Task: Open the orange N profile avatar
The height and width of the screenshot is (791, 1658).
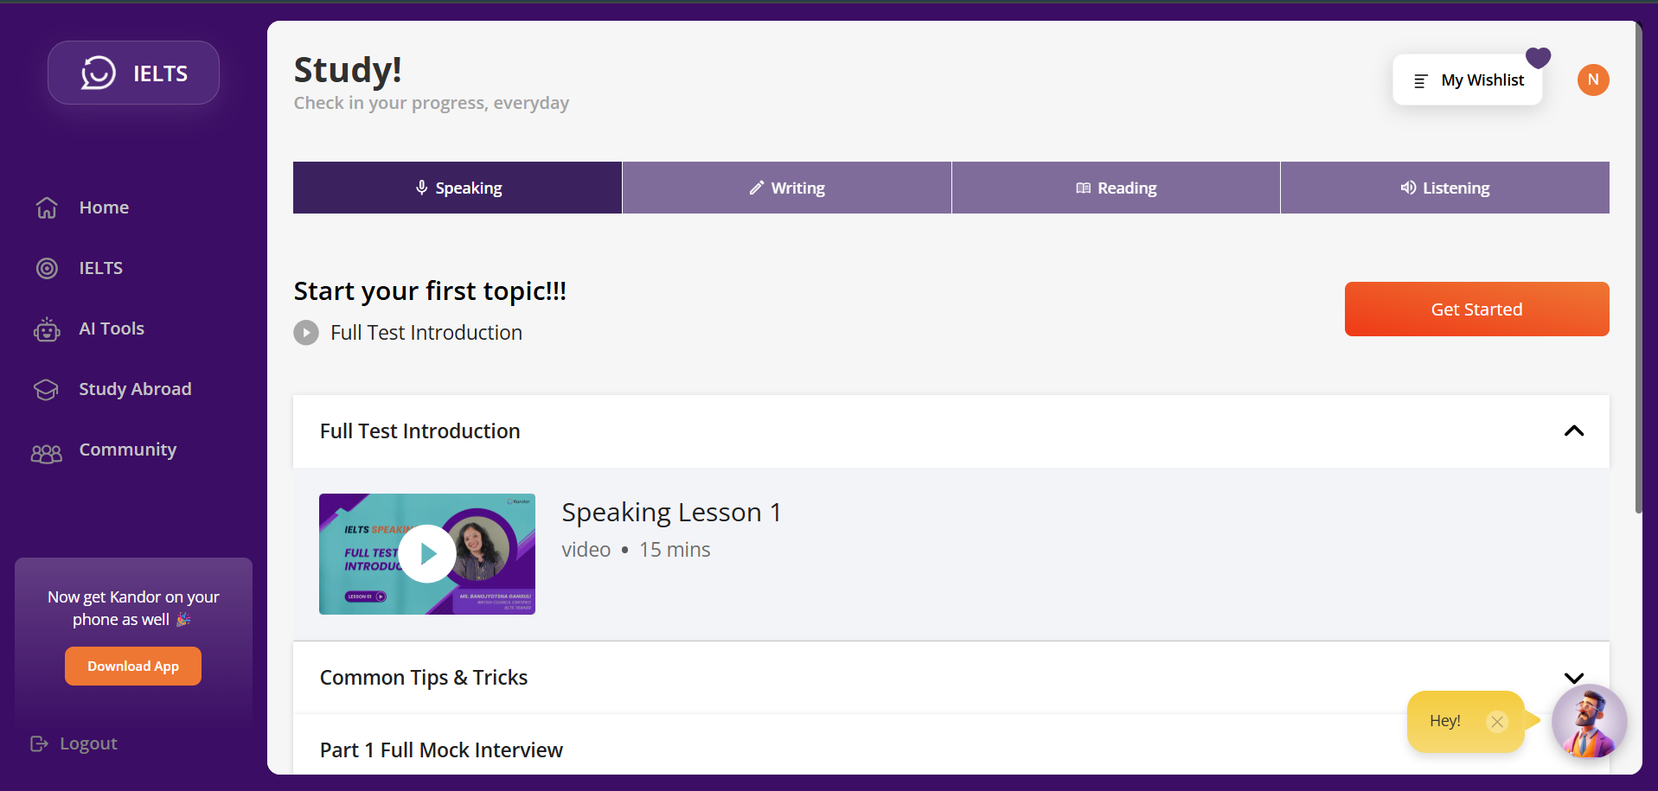Action: click(x=1593, y=80)
